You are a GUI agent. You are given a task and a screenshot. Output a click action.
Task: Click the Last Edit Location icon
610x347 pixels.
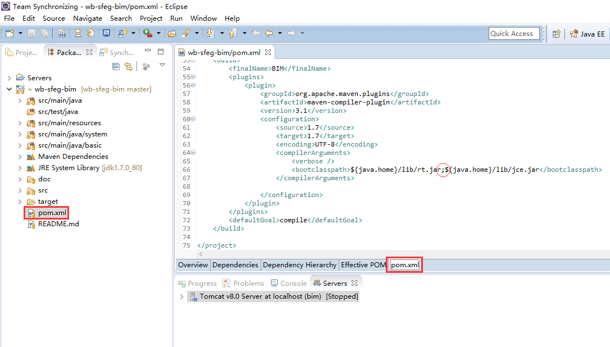click(256, 34)
